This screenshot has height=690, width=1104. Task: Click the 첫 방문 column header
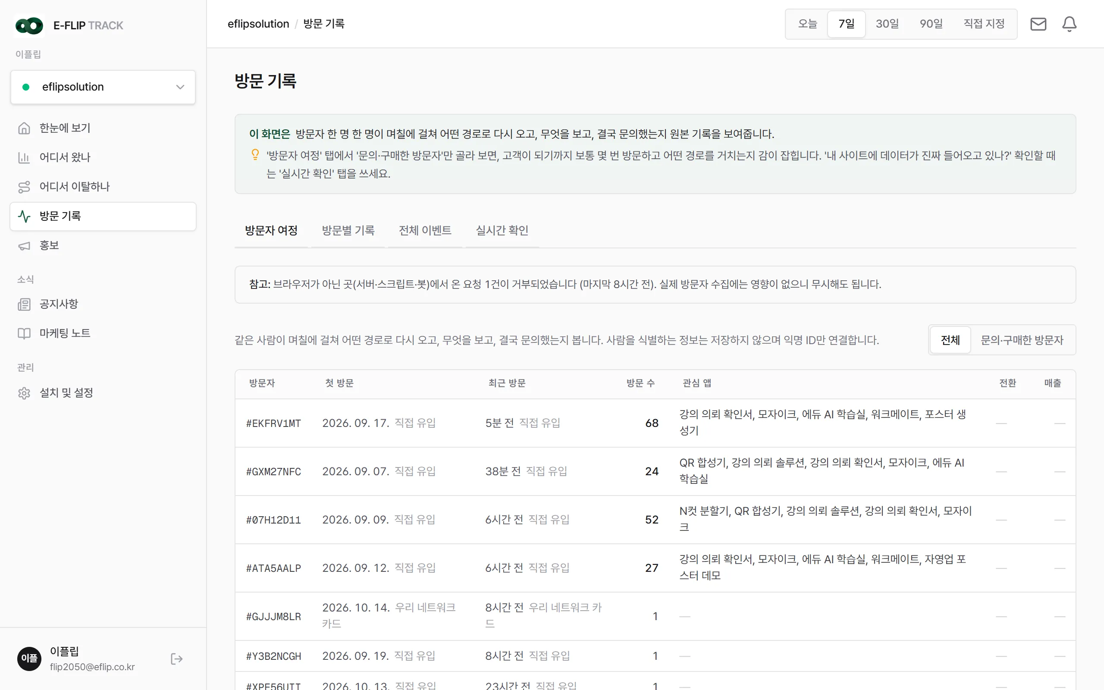339,383
